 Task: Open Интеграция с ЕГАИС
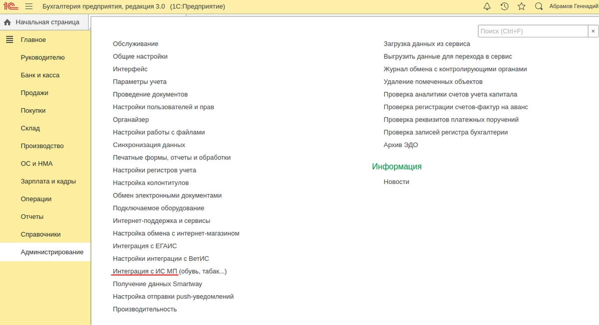(145, 246)
